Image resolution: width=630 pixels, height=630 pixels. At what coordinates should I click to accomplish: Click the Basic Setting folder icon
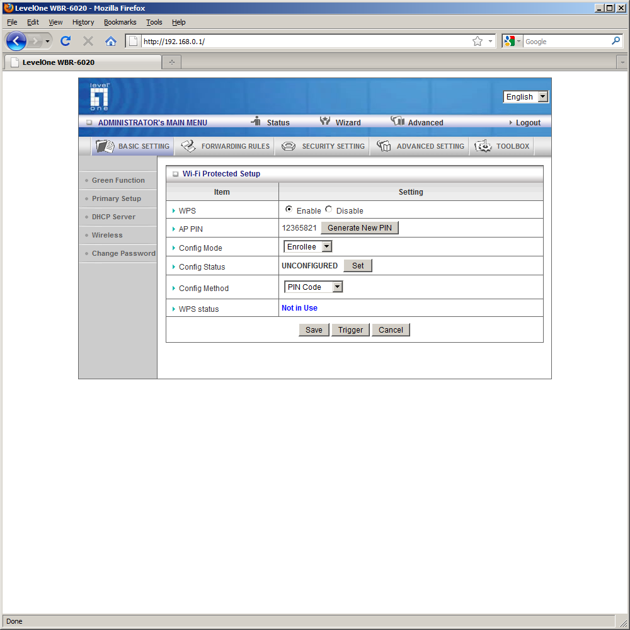[x=105, y=146]
